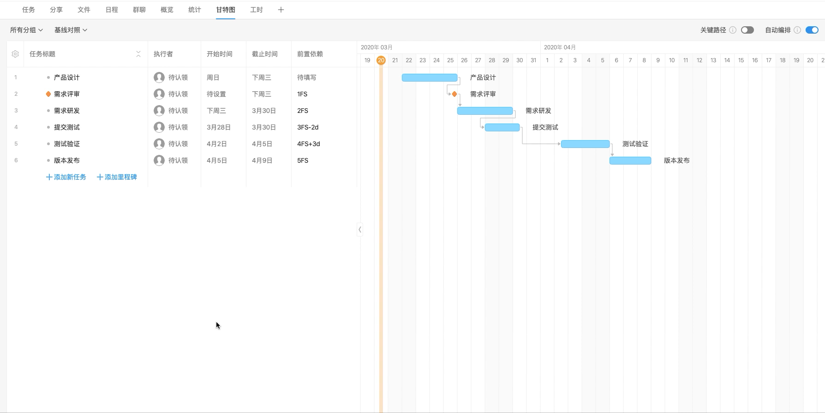This screenshot has width=825, height=413.
Task: Switch to the 工时 tab
Action: [x=257, y=10]
